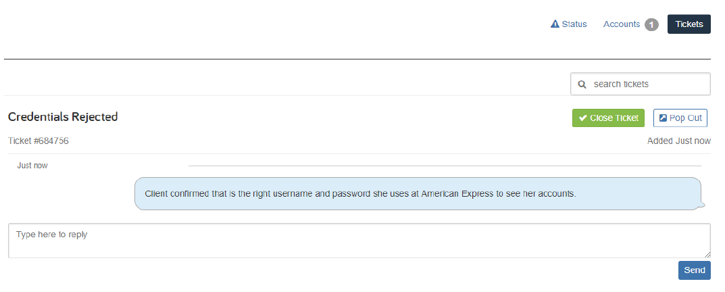Click the pop-out arrow icon

pos(663,118)
